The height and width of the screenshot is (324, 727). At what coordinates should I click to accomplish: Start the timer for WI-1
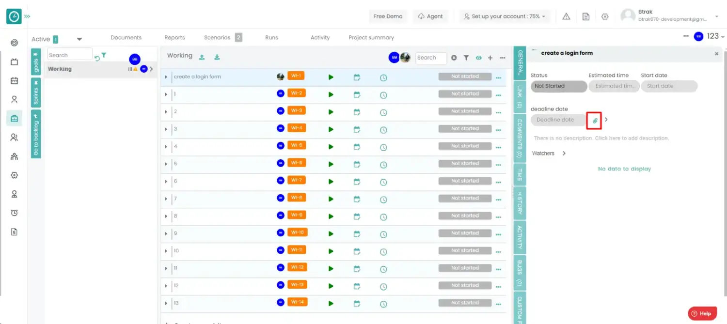coord(331,77)
